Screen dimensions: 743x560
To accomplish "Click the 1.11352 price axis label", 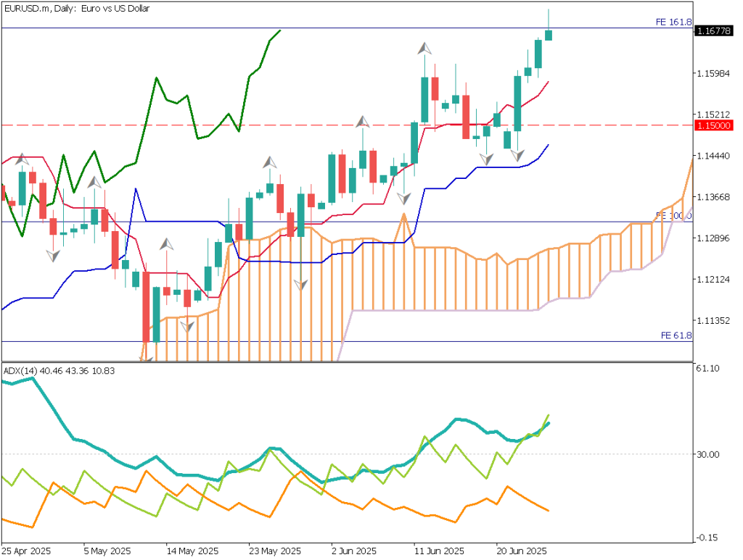I will (x=713, y=321).
